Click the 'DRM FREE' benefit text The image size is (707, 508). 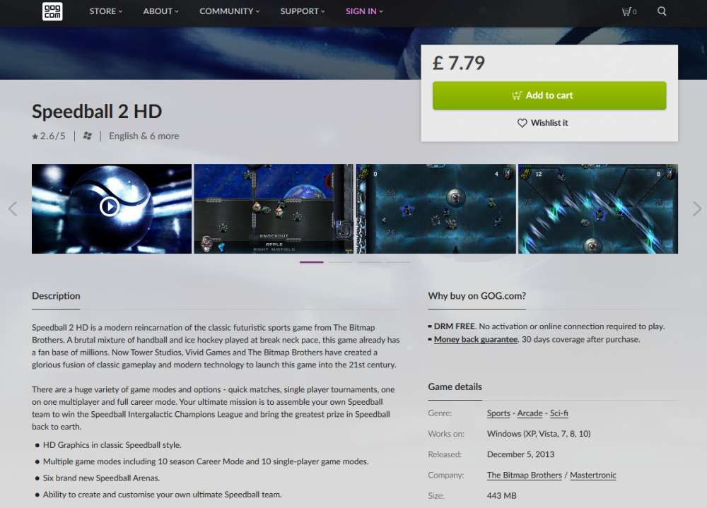coord(455,326)
